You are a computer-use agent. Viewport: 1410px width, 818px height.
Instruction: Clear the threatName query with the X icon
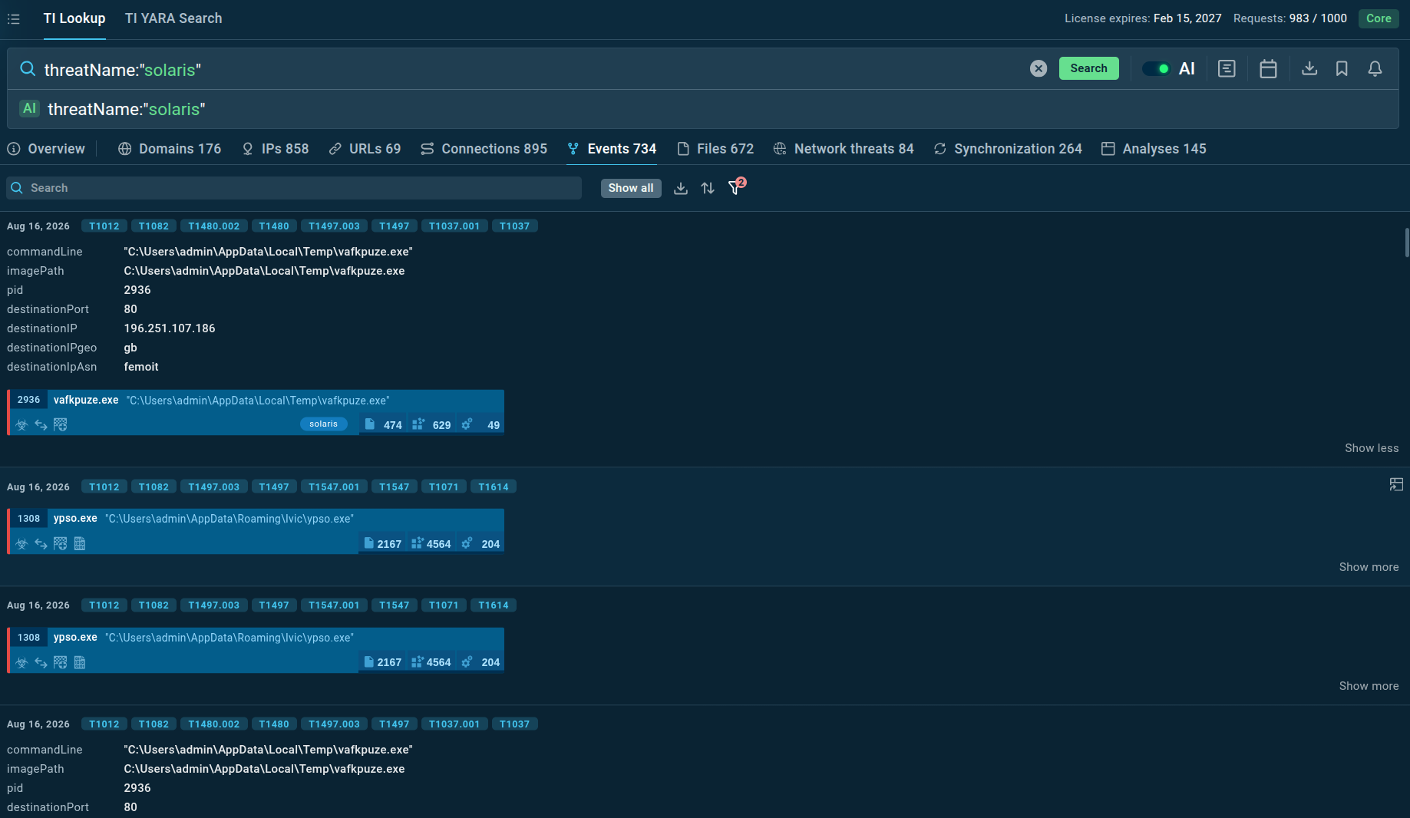[x=1039, y=68]
